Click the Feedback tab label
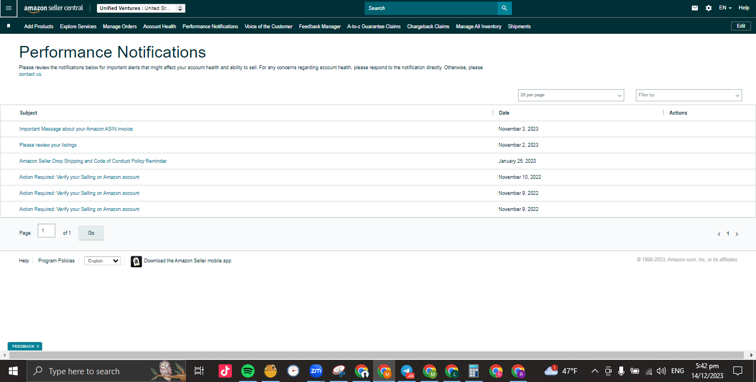Screen dimensions: 756x382 [x=23, y=347]
